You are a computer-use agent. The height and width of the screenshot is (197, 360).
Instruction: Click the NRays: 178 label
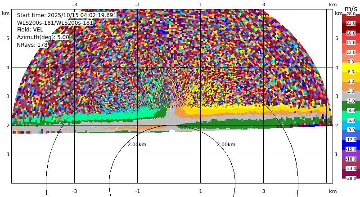32,45
